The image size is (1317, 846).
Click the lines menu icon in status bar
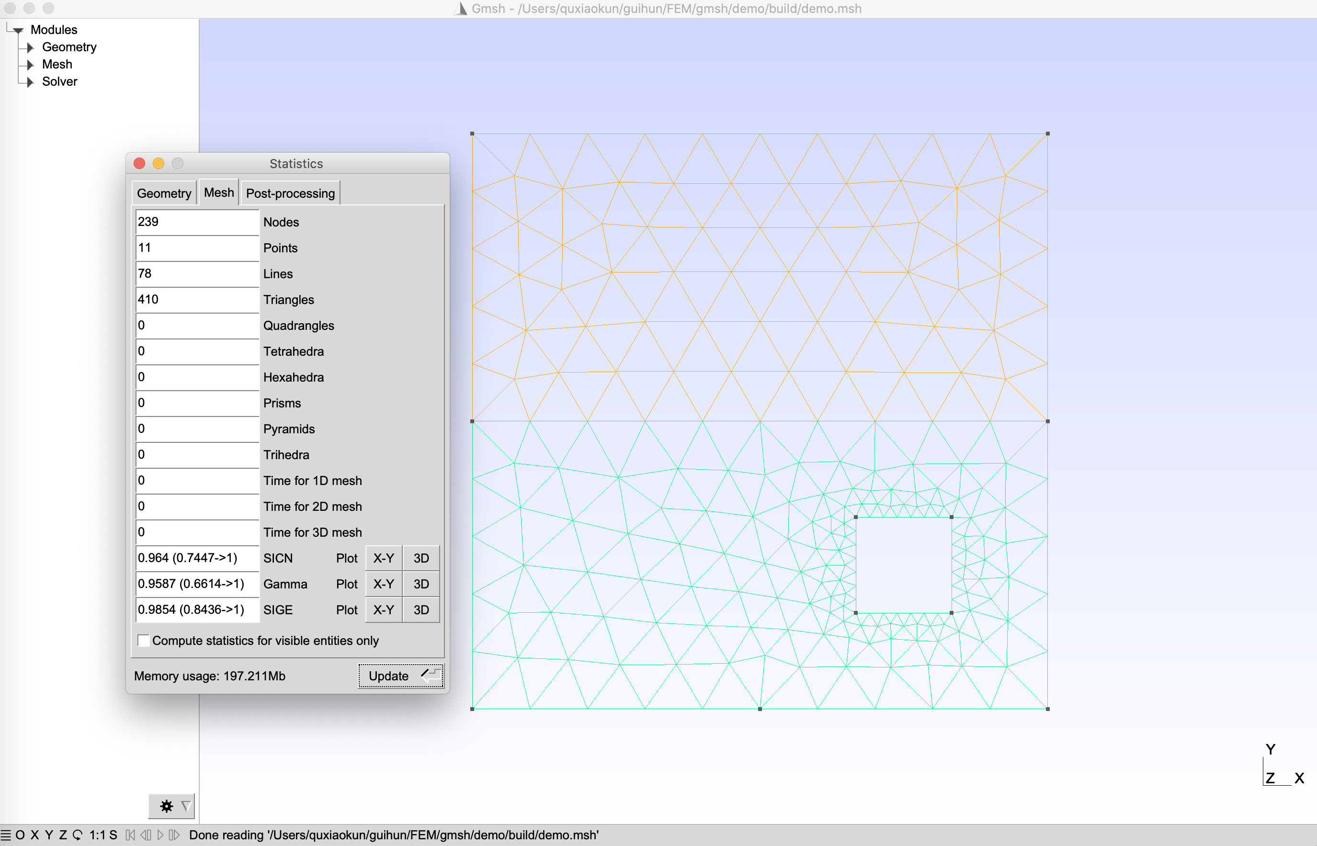click(x=5, y=835)
